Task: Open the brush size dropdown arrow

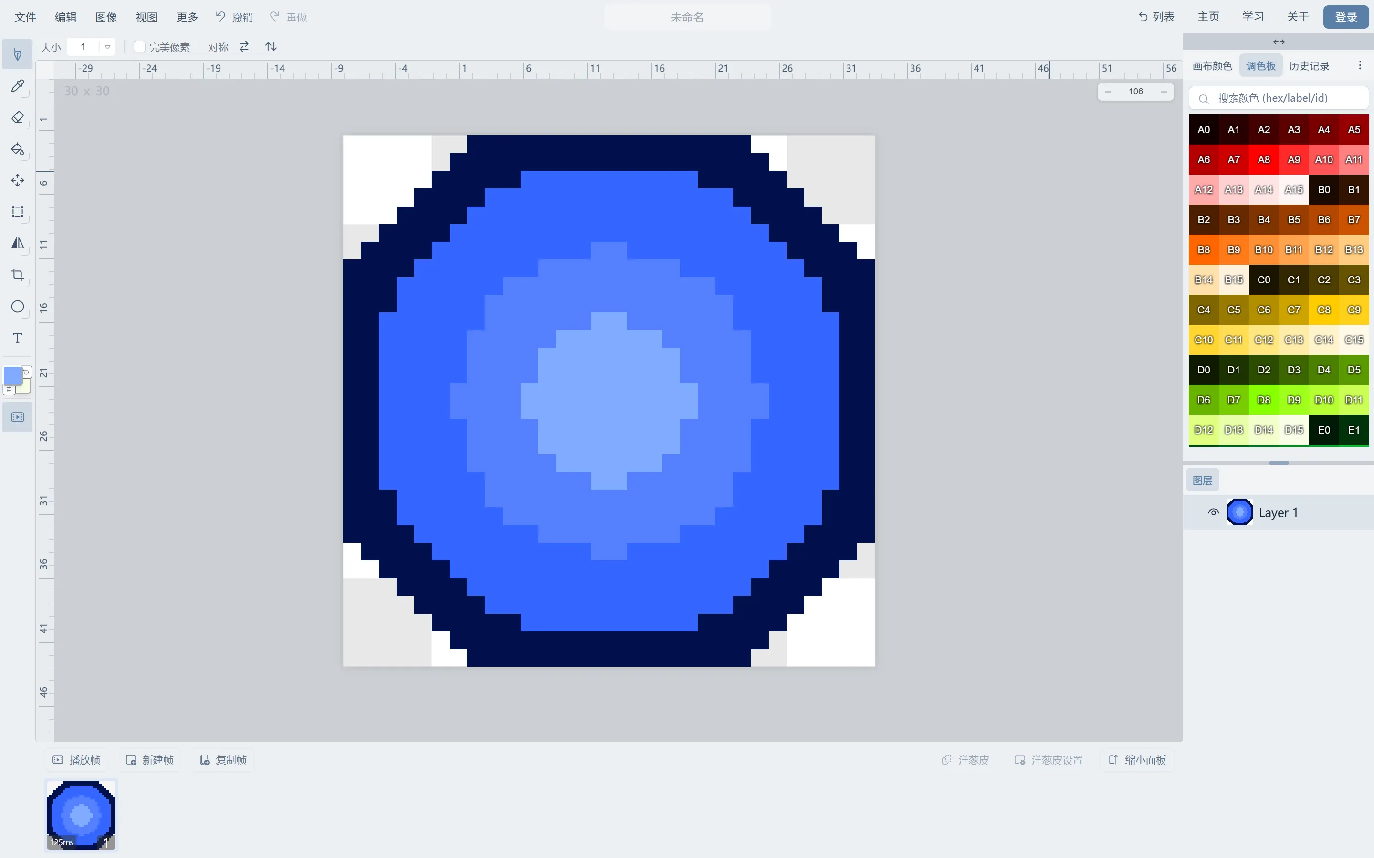Action: [x=107, y=47]
